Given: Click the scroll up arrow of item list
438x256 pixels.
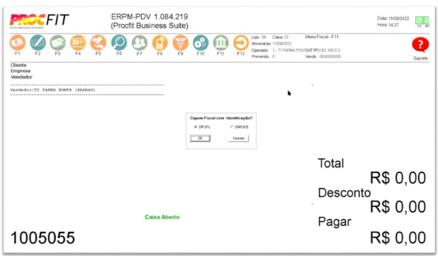Looking at the screenshot, I should click(x=313, y=85).
